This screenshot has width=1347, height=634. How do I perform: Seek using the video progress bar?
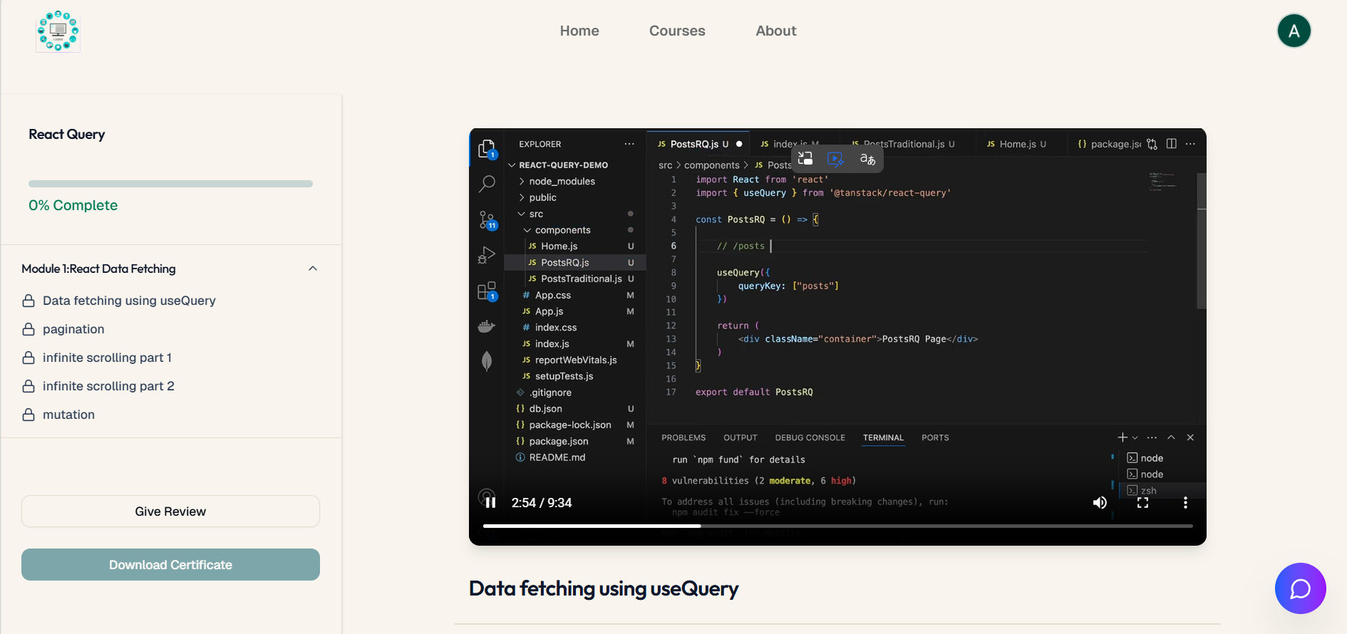pyautogui.click(x=837, y=526)
